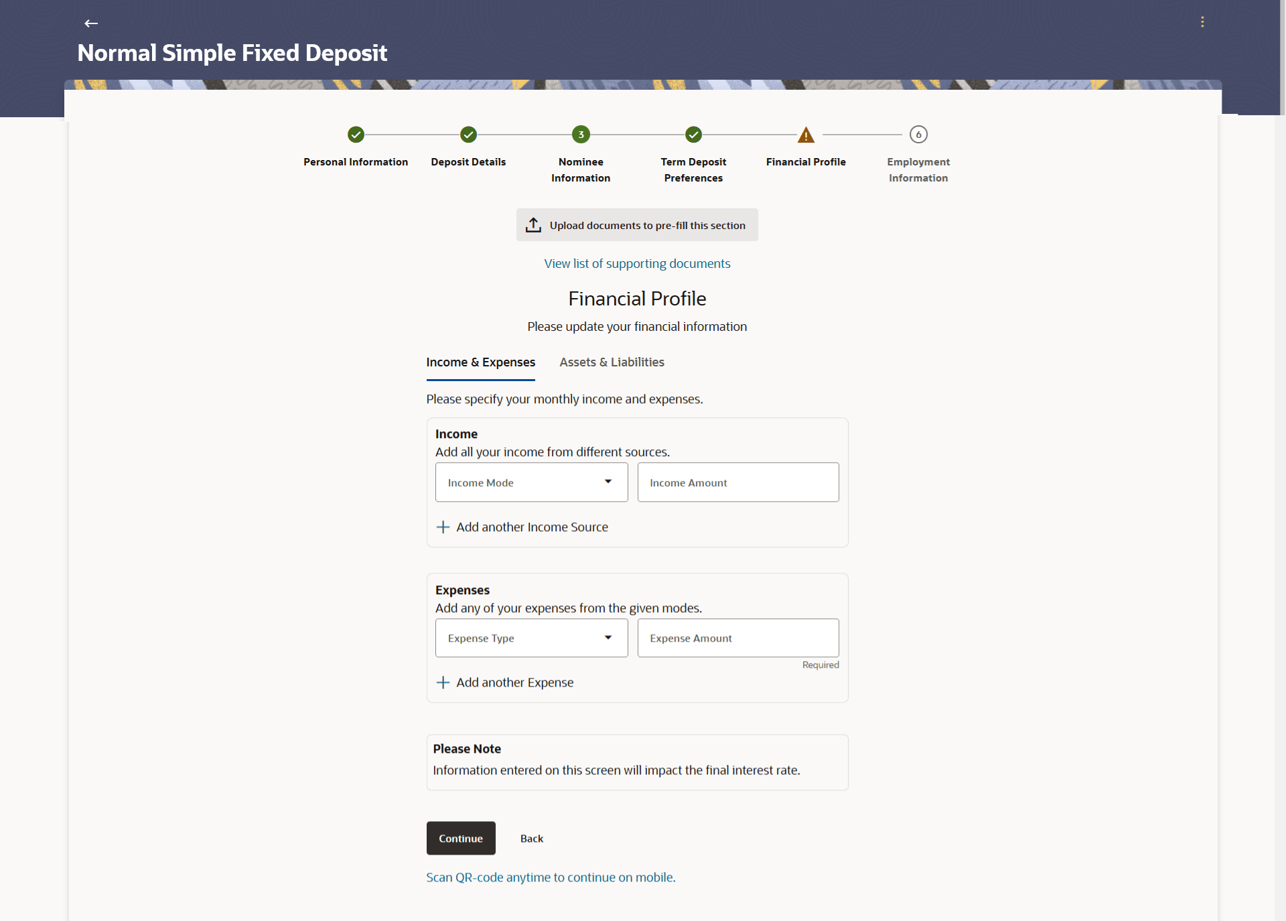1286x921 pixels.
Task: Click Upload documents to pre-fill button
Action: 637,225
